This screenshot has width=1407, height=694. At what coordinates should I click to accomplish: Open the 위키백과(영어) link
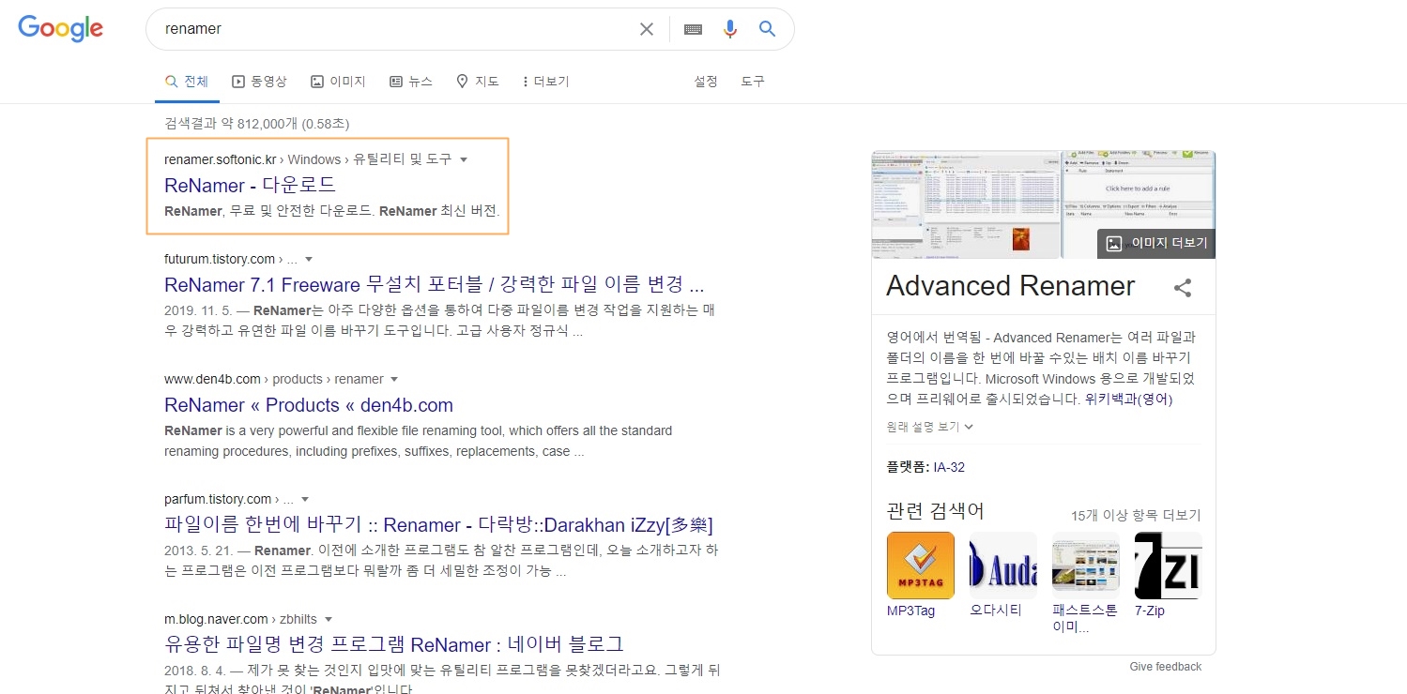[x=1128, y=399]
